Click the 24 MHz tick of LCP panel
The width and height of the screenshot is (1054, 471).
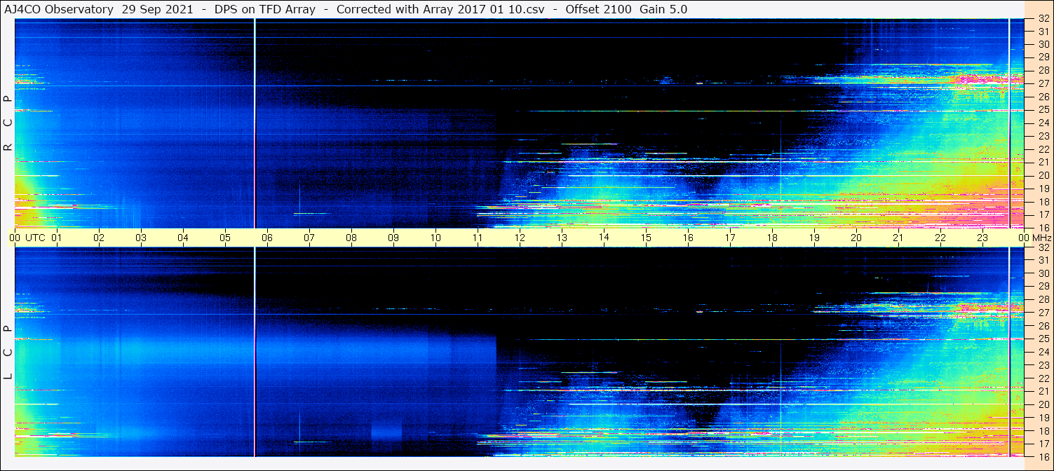[1043, 352]
